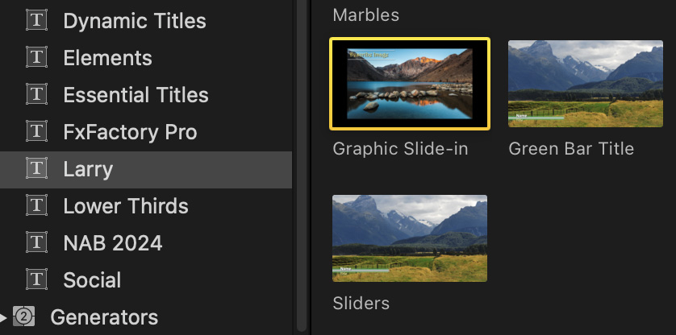
Task: Click the sidebar vertical scrollbar
Action: click(302, 161)
